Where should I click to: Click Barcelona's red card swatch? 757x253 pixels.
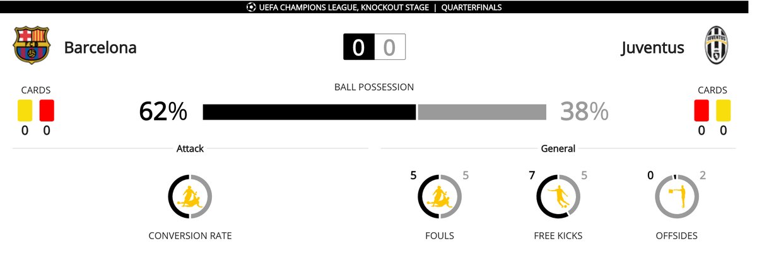coord(47,110)
